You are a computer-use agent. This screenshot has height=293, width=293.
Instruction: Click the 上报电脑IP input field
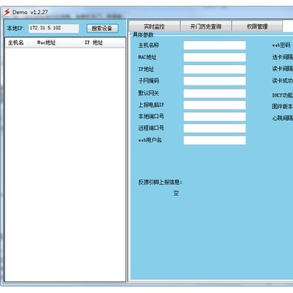click(215, 105)
